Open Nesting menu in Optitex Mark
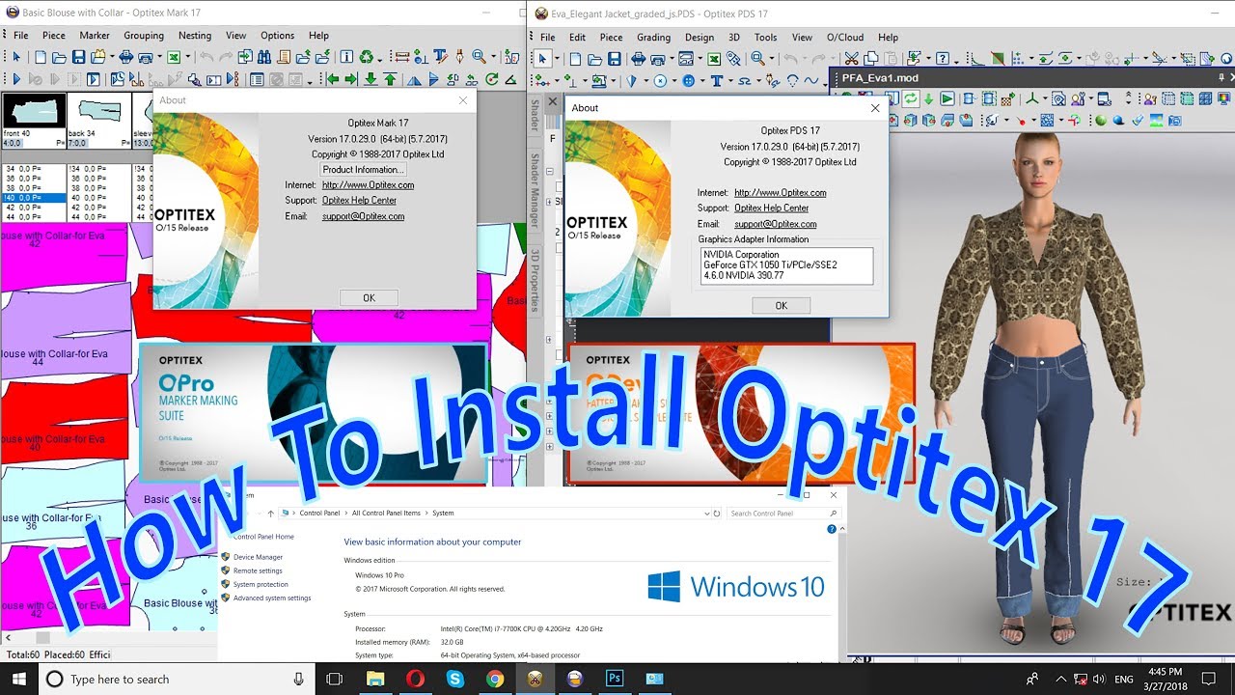Viewport: 1235px width, 695px height. 195,36
